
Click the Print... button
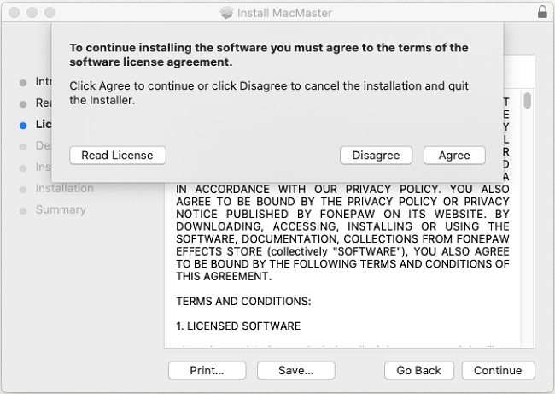click(x=207, y=370)
